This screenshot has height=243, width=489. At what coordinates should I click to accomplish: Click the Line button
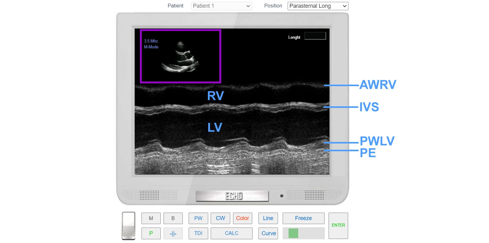point(268,218)
